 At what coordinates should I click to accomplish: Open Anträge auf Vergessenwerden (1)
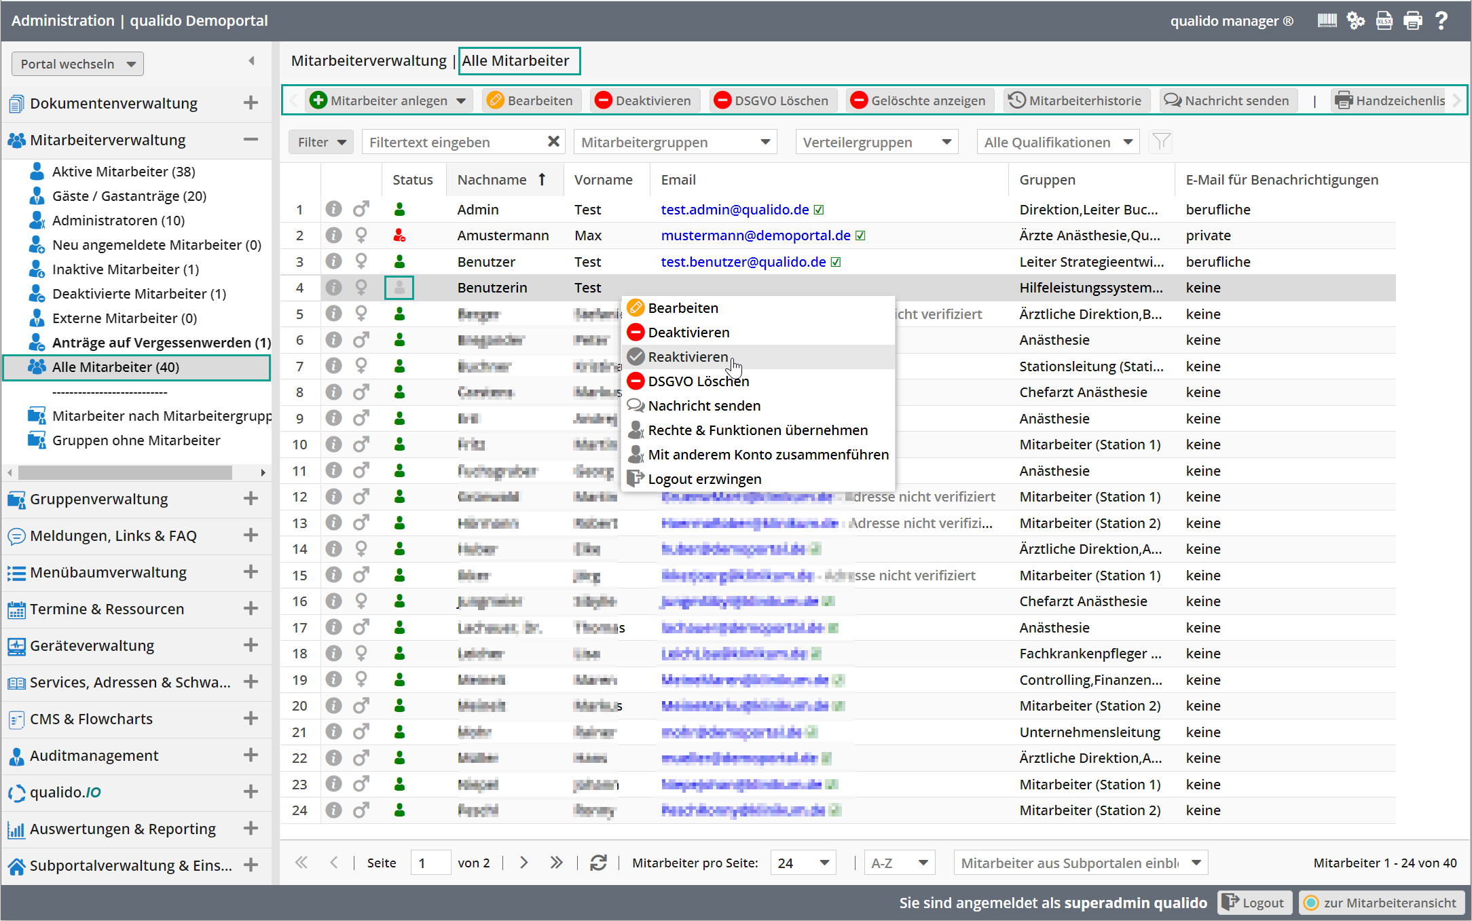click(162, 342)
